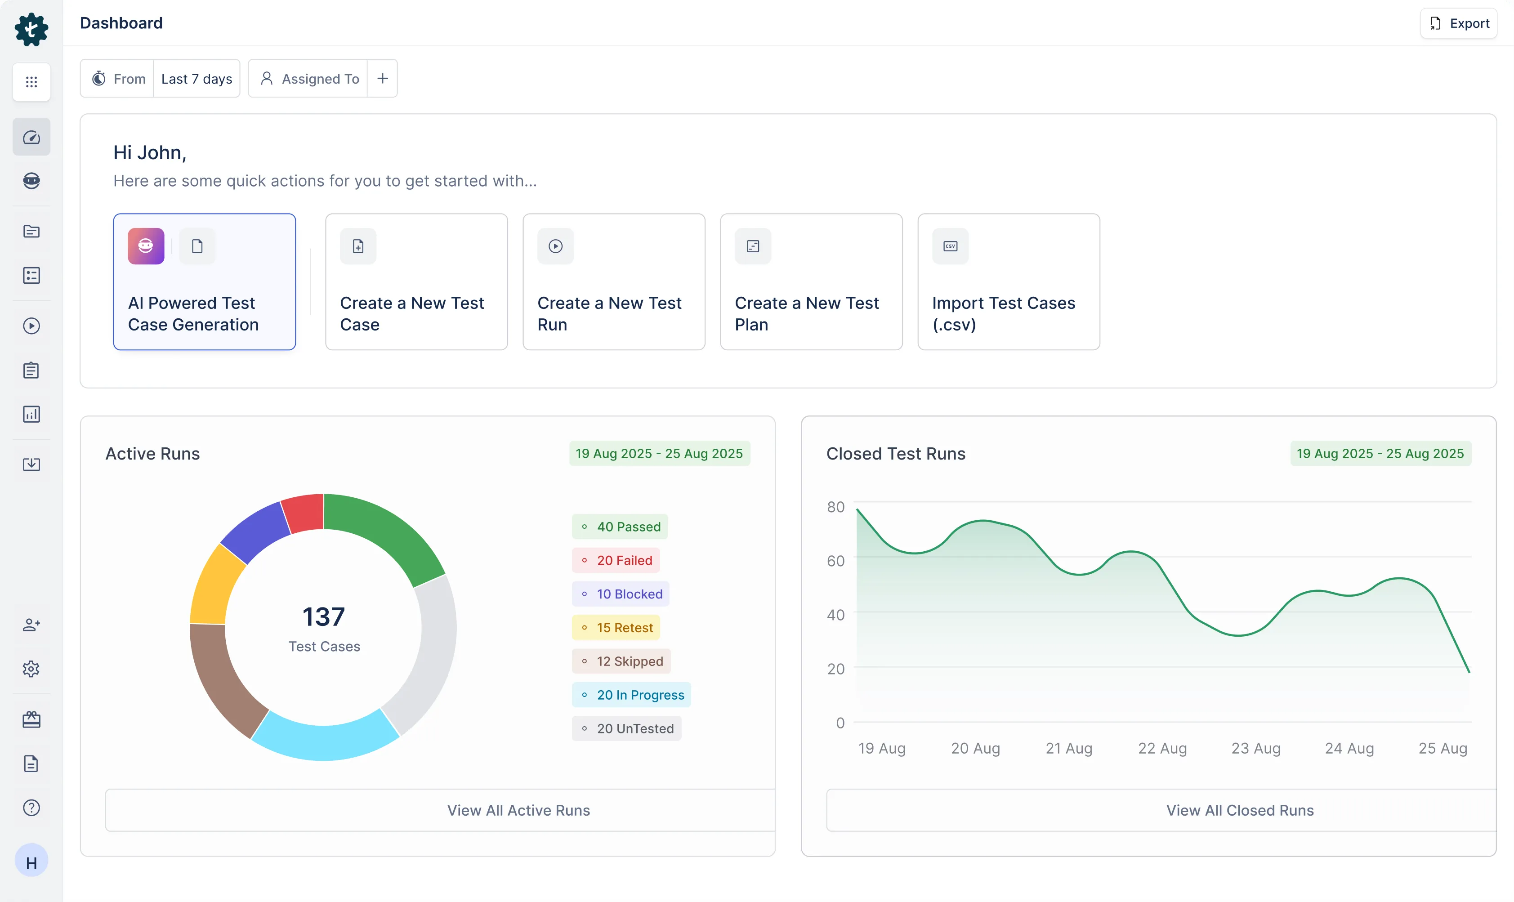The image size is (1514, 902).
Task: Toggle the 20 Failed status chip
Action: (x=616, y=560)
